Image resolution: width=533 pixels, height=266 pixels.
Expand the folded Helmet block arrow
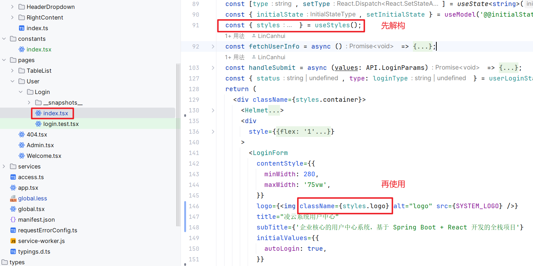[x=213, y=110]
